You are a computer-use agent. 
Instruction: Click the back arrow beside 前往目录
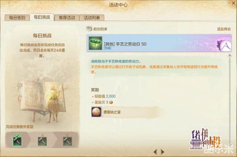pyautogui.click(x=89, y=28)
